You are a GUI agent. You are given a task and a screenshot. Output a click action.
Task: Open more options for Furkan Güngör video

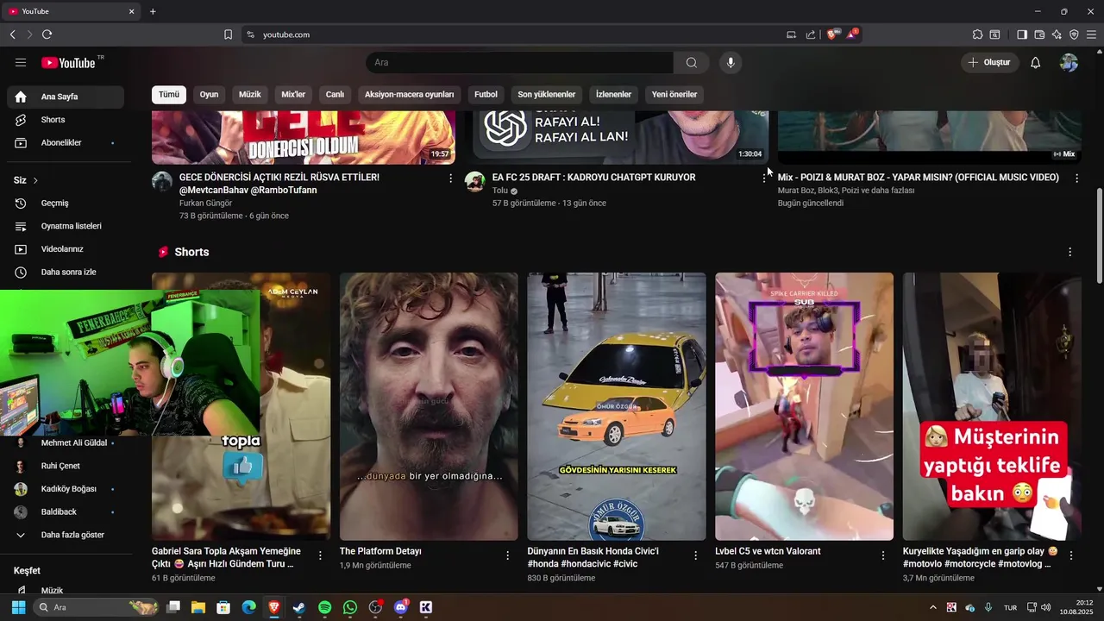point(450,178)
